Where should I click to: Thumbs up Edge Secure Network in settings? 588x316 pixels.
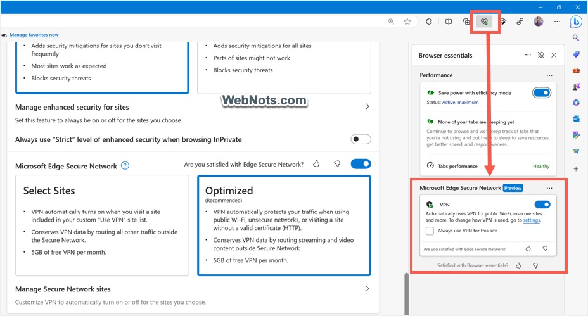(x=316, y=164)
